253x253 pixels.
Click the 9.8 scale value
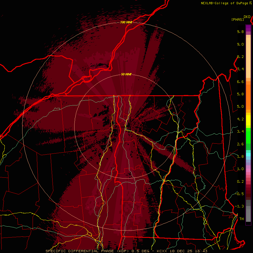240,31
